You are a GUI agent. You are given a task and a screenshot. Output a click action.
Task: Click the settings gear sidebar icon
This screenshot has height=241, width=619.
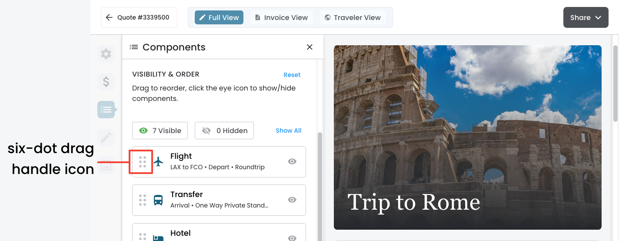[106, 54]
